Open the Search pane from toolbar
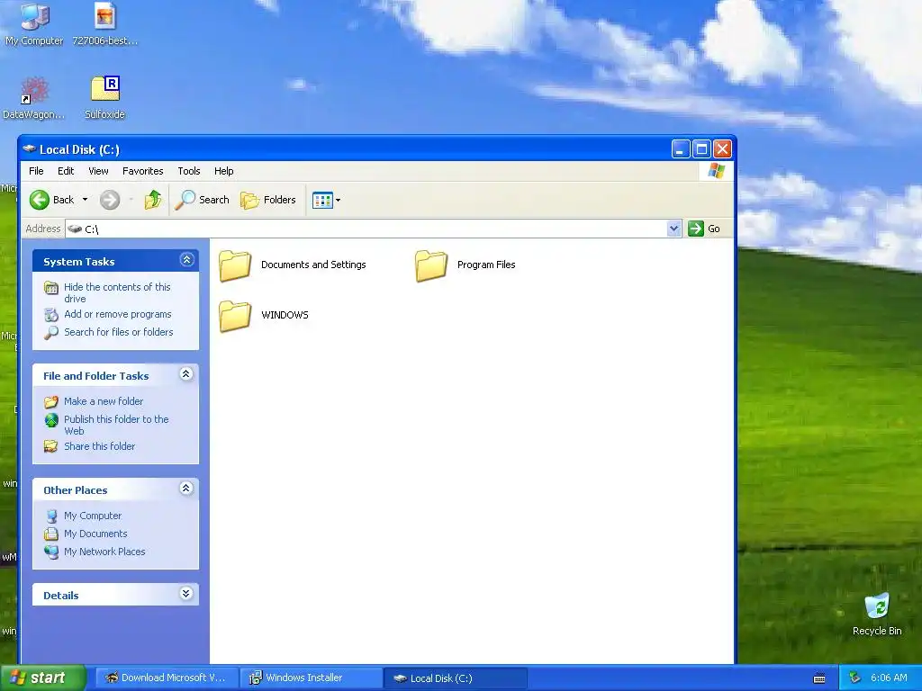The height and width of the screenshot is (691, 922). (203, 200)
